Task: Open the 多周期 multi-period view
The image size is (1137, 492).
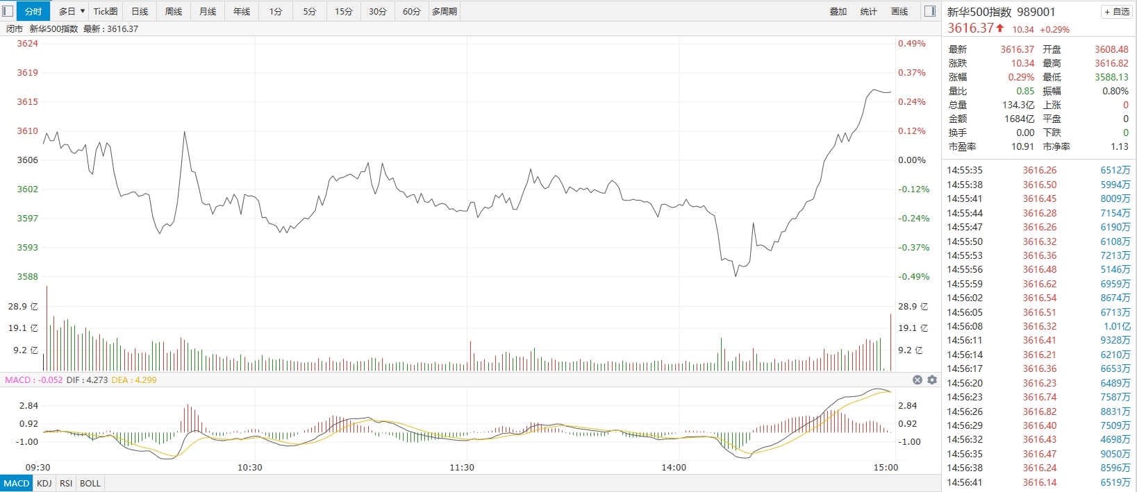Action: coord(445,11)
